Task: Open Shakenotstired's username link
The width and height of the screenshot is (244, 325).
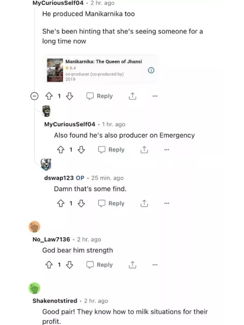Action: (x=55, y=301)
